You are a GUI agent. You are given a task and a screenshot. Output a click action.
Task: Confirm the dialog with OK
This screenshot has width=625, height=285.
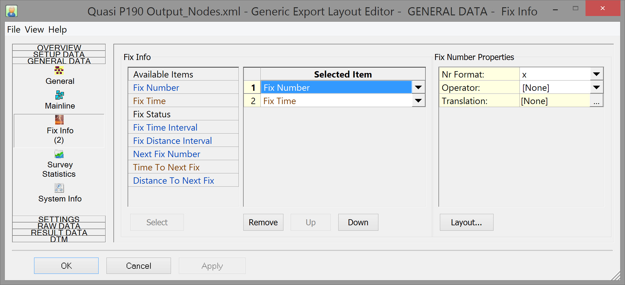(66, 266)
